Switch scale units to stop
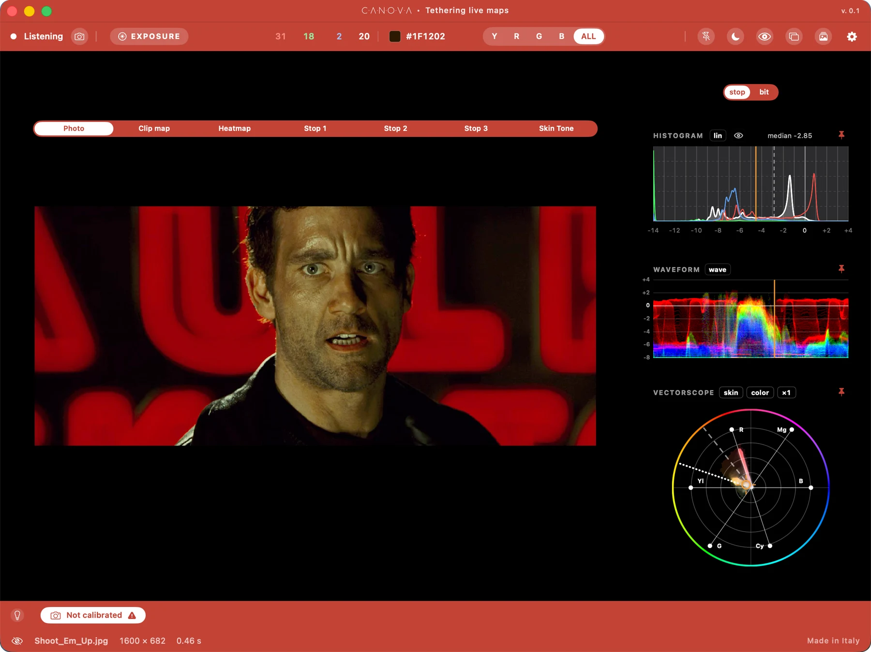Viewport: 871px width, 652px height. pos(737,92)
